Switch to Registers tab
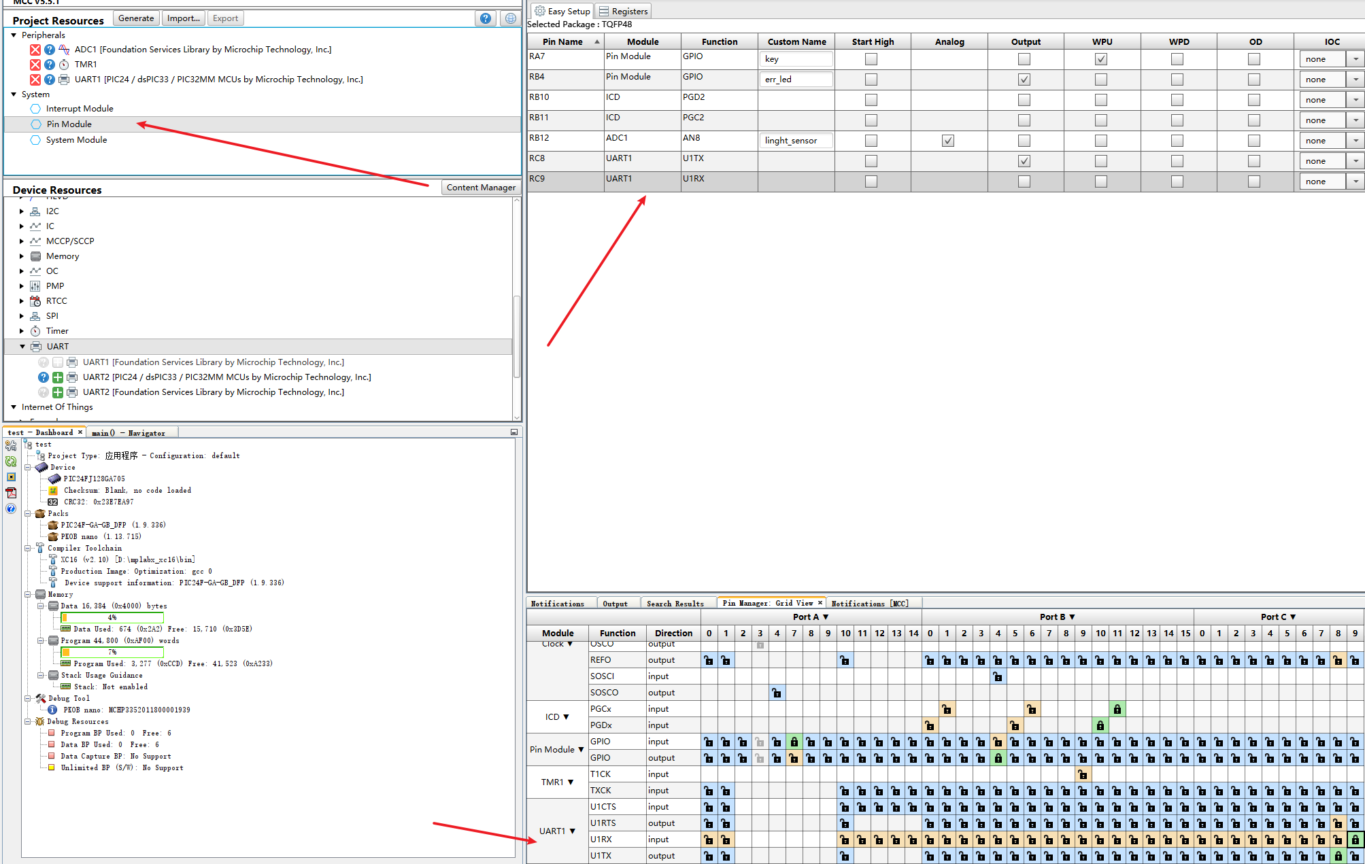This screenshot has height=864, width=1365. click(624, 11)
